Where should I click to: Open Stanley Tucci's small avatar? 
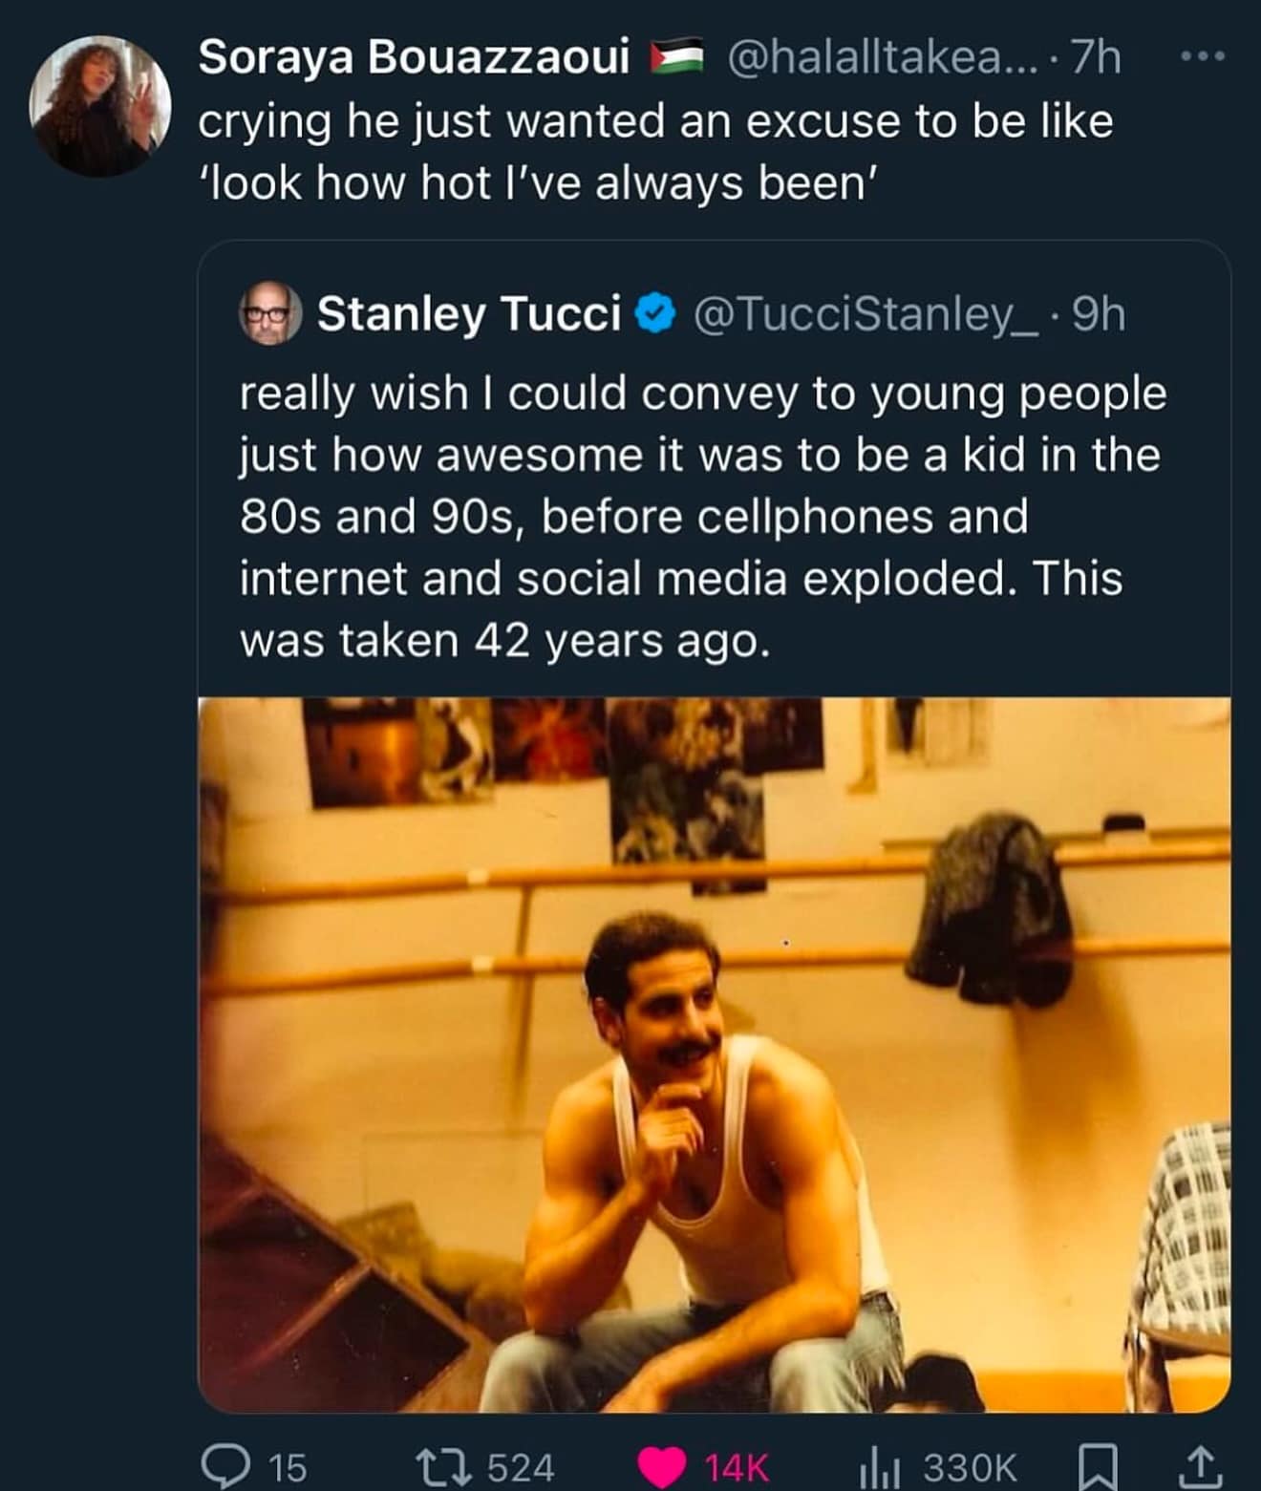tap(269, 313)
